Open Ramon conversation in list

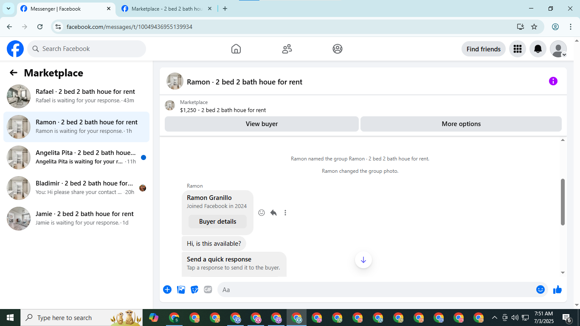click(x=76, y=127)
